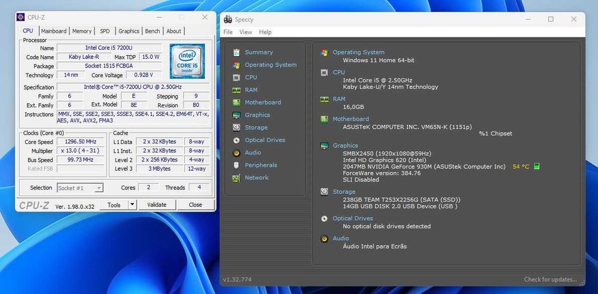Open the RAM heading link in summary
The height and width of the screenshot is (294, 598).
click(x=338, y=99)
